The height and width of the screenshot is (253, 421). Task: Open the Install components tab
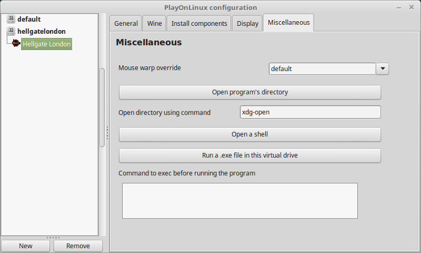click(x=199, y=23)
